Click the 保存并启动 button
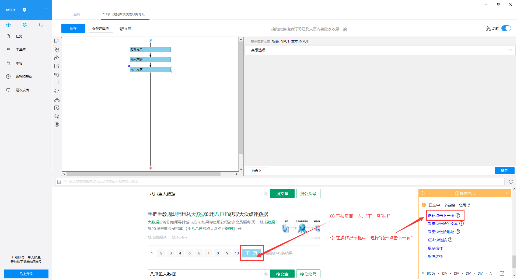The height and width of the screenshot is (280, 517). tap(100, 28)
